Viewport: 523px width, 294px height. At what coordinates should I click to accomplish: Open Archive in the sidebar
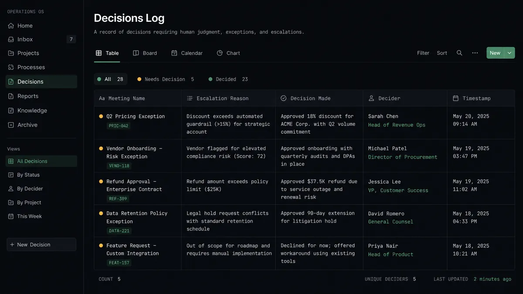pyautogui.click(x=42, y=125)
